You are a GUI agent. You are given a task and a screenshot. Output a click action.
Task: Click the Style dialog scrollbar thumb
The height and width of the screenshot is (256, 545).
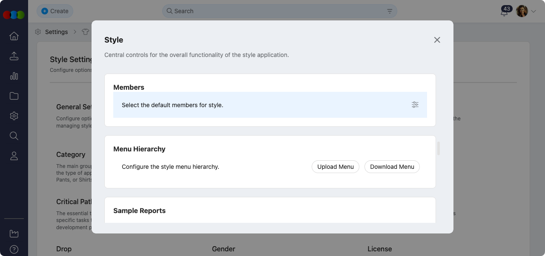tap(439, 148)
